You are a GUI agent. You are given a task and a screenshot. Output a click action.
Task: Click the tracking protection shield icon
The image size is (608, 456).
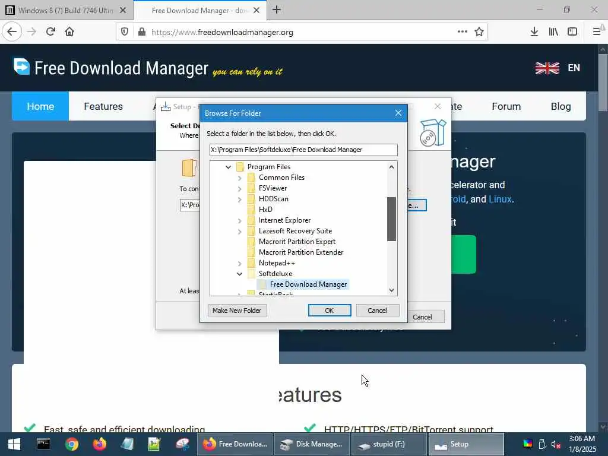125,32
